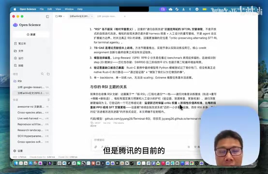Open Terminal from the Dock
Image resolution: width=268 pixels, height=174 pixels.
(55, 163)
